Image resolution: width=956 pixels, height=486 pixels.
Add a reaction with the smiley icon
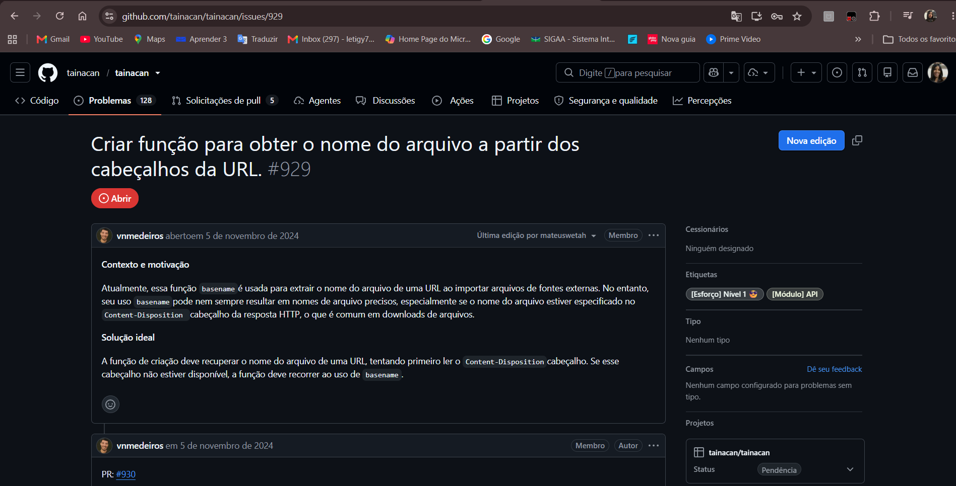point(110,404)
